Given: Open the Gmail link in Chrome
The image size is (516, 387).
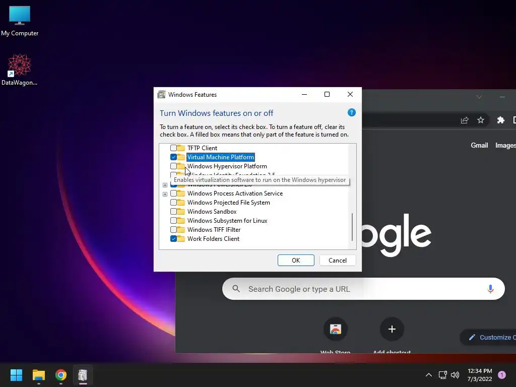Looking at the screenshot, I should (x=479, y=145).
